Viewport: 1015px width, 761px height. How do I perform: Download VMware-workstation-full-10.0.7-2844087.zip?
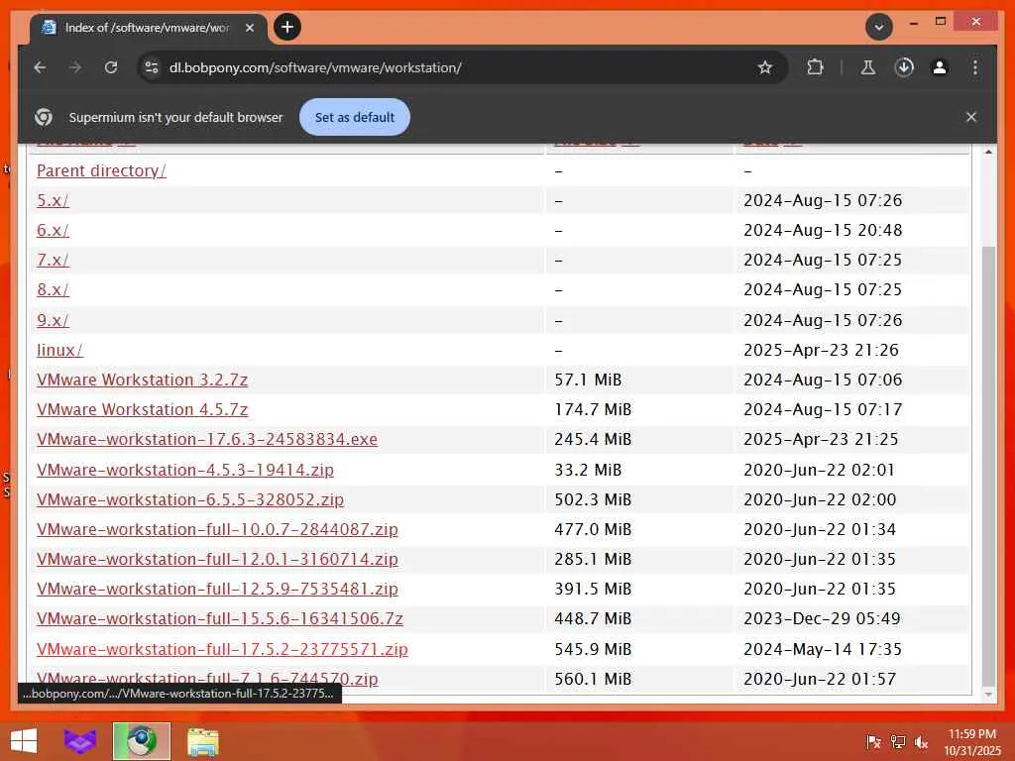[217, 529]
